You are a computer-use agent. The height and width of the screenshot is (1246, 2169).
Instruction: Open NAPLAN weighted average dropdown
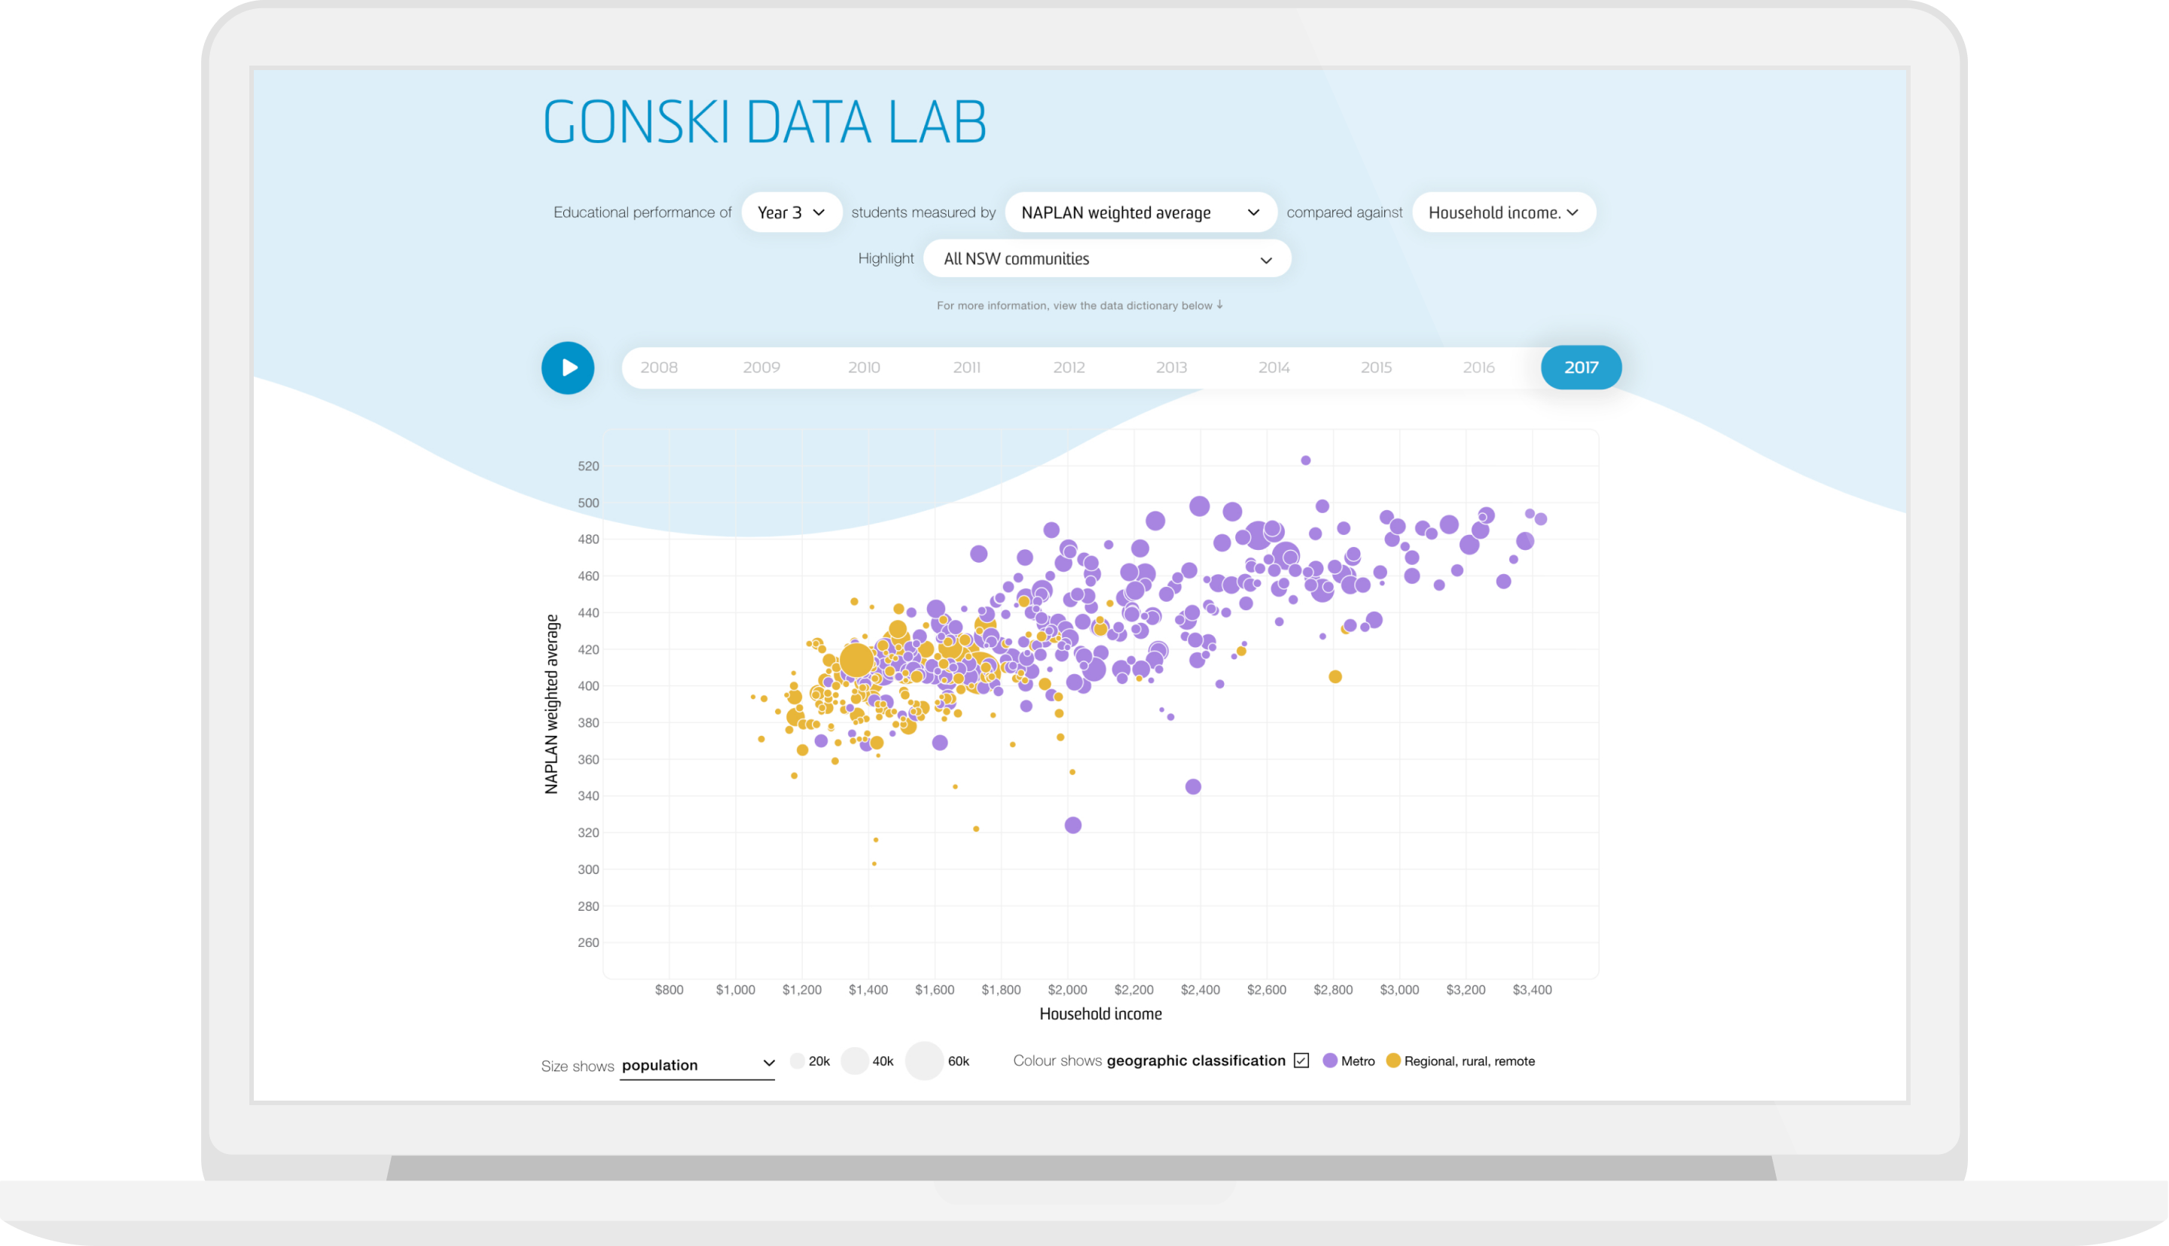[x=1140, y=212]
